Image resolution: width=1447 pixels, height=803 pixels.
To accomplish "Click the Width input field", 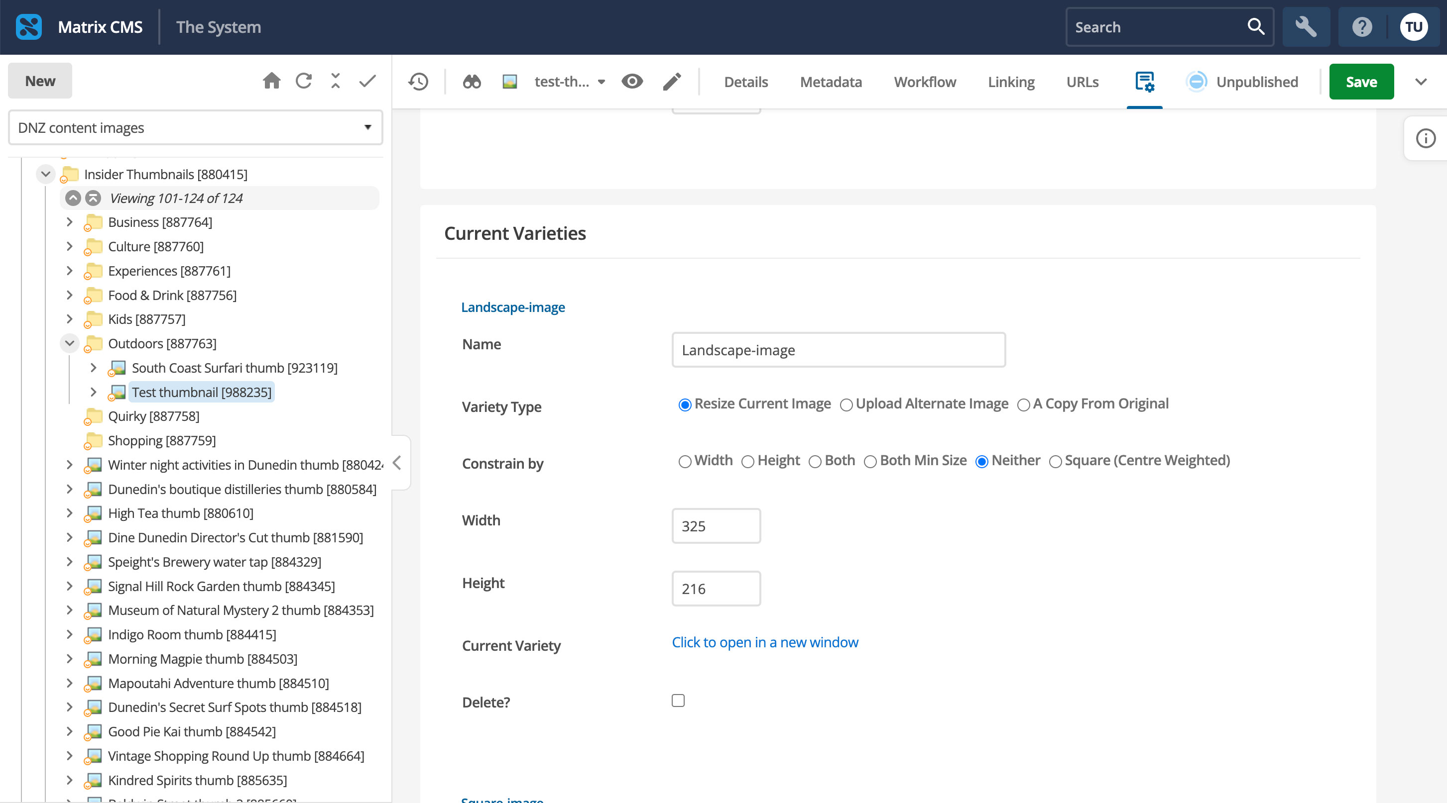I will coord(716,526).
